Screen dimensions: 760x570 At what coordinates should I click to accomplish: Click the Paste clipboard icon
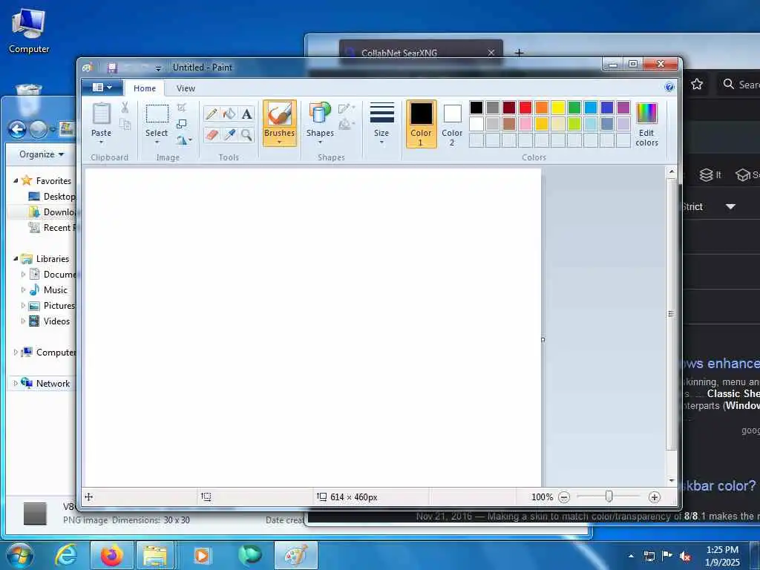pyautogui.click(x=101, y=114)
